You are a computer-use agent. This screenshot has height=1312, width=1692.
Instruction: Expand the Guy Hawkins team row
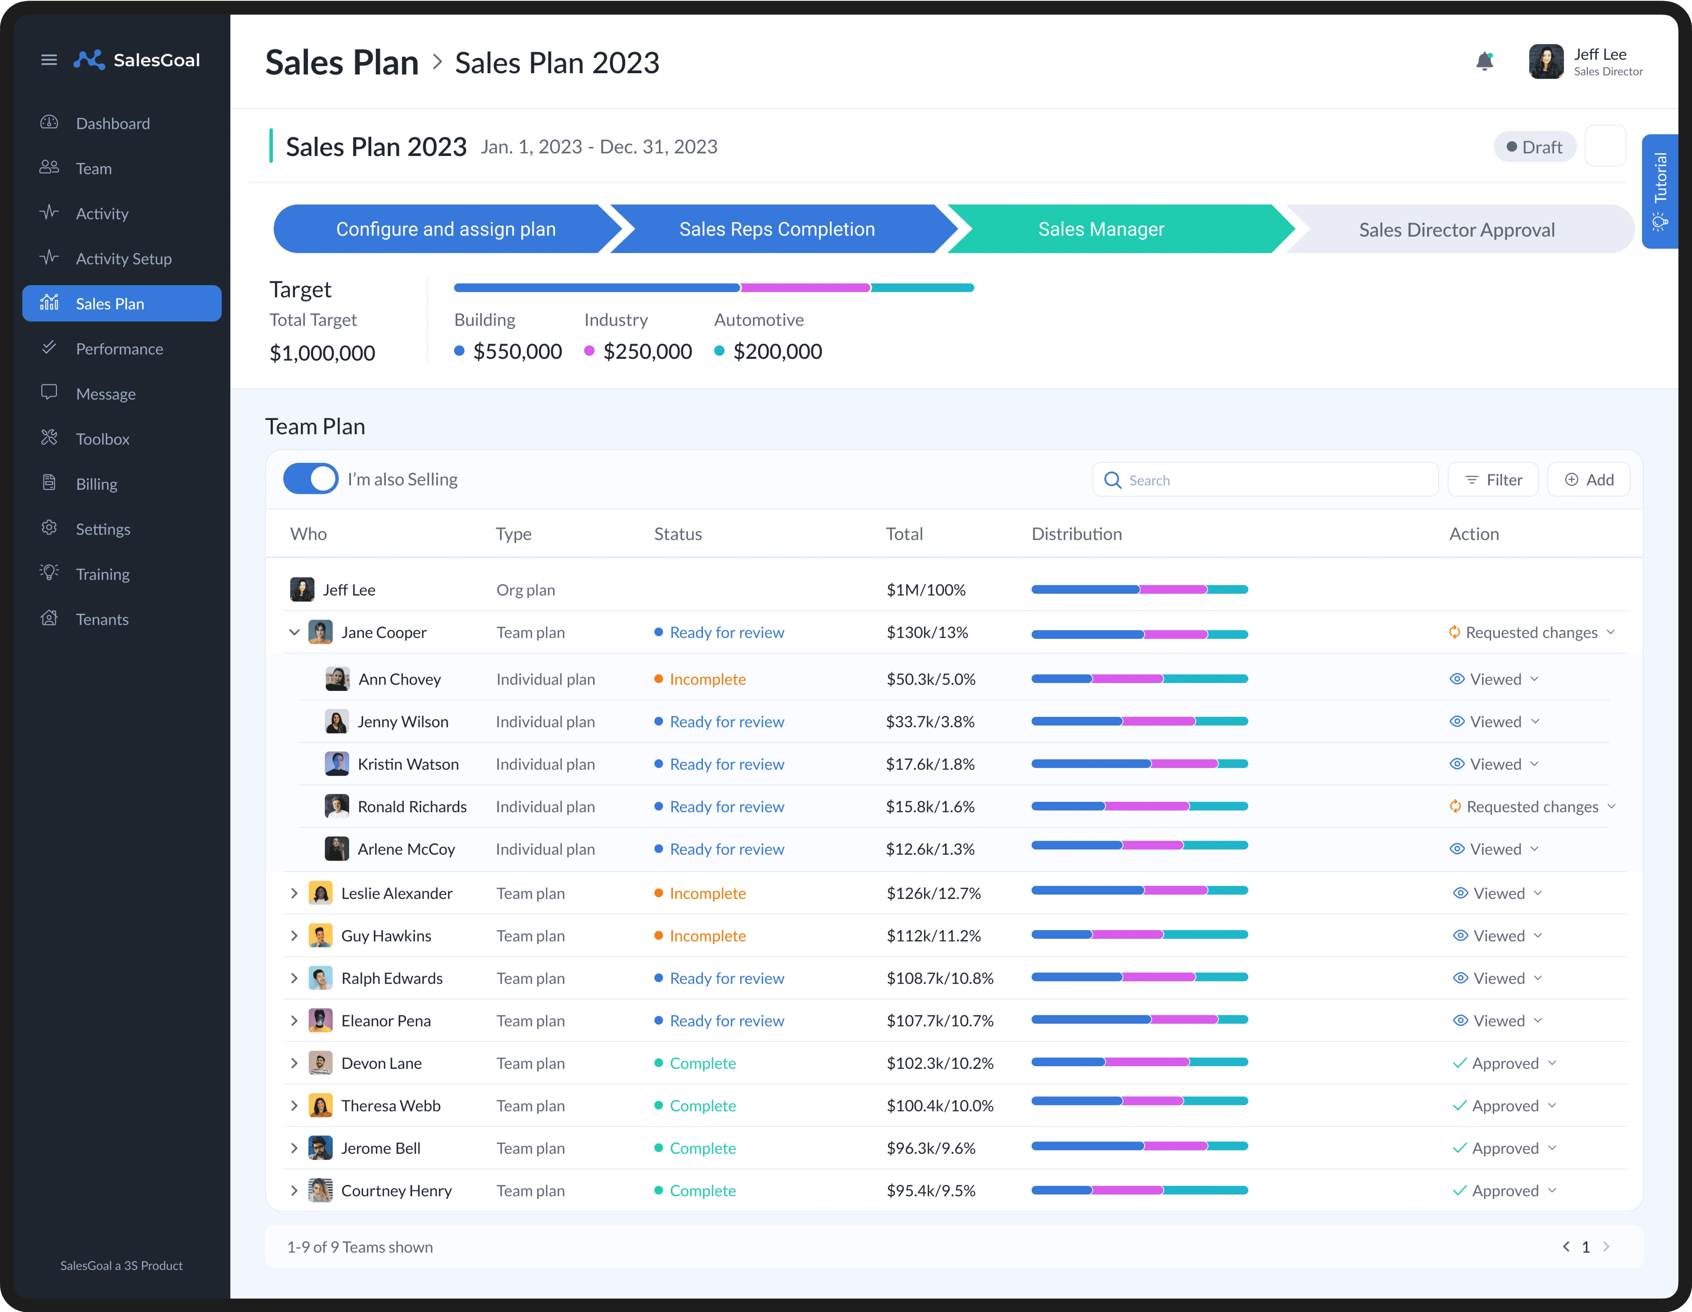(x=294, y=936)
